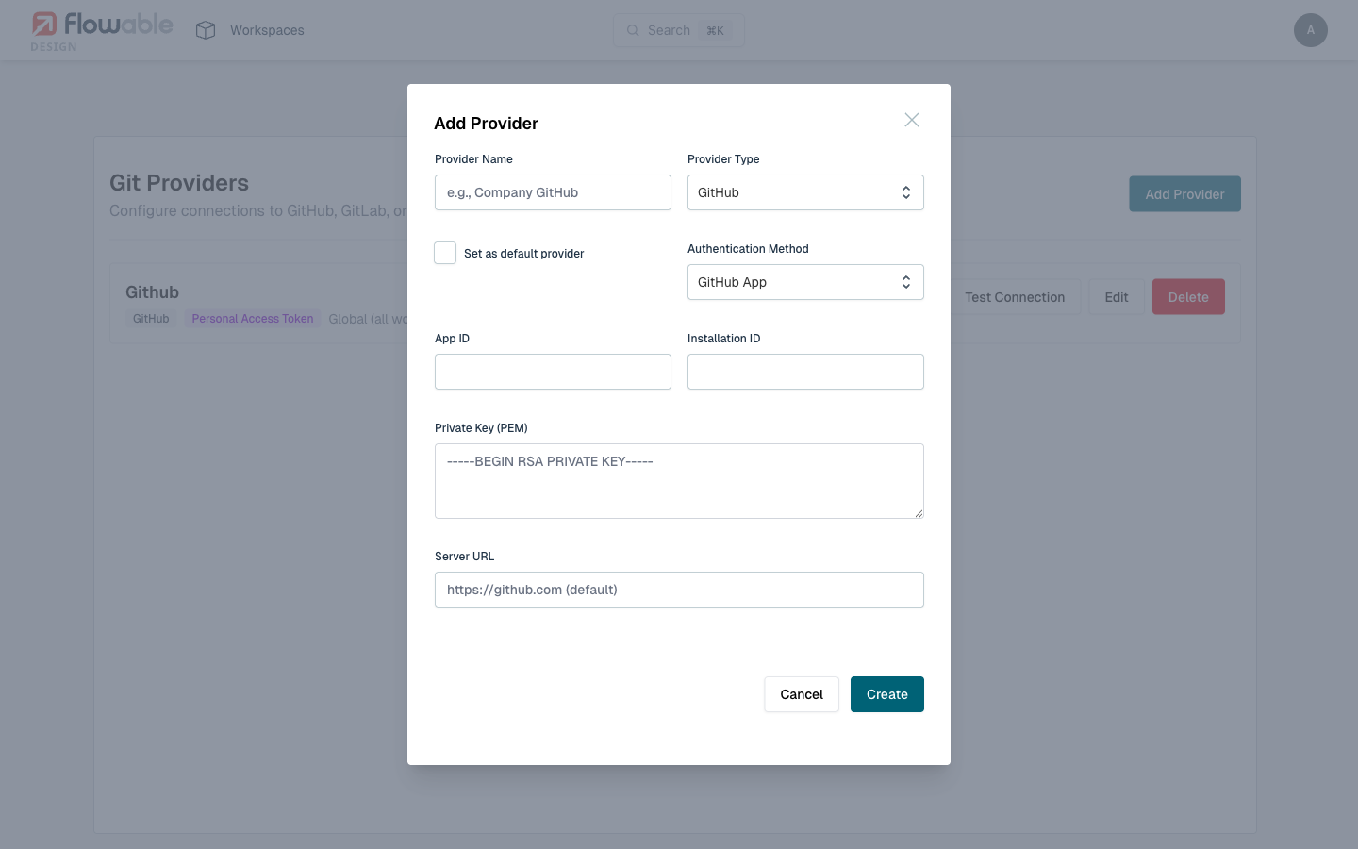Click the Workspaces cube icon
1358x849 pixels.
(x=206, y=30)
